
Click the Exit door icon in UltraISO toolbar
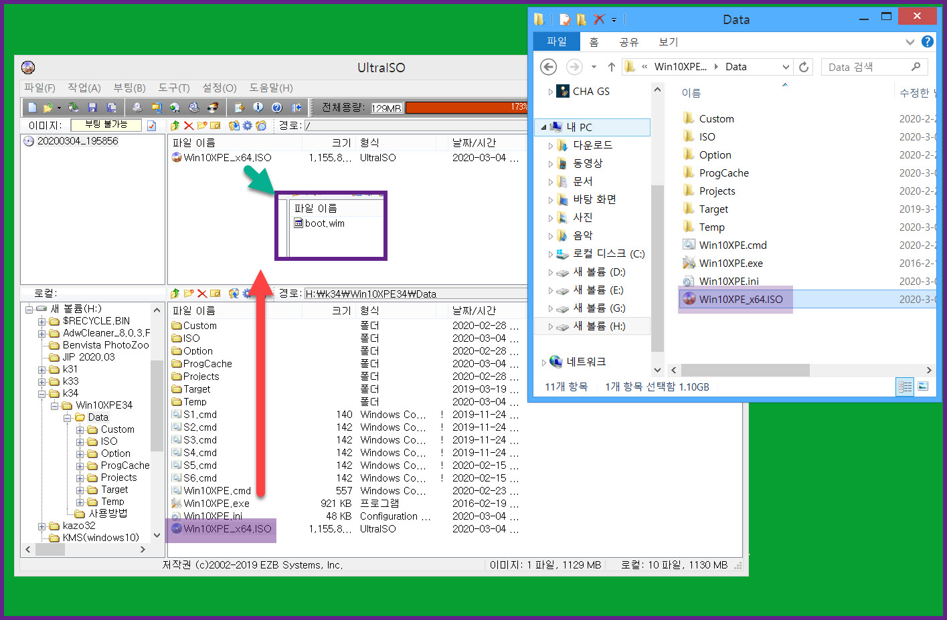(296, 107)
